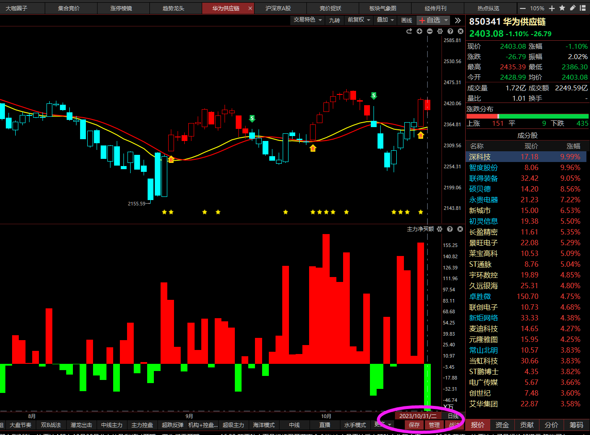Switch the right panel to 分价 tab

click(x=551, y=425)
